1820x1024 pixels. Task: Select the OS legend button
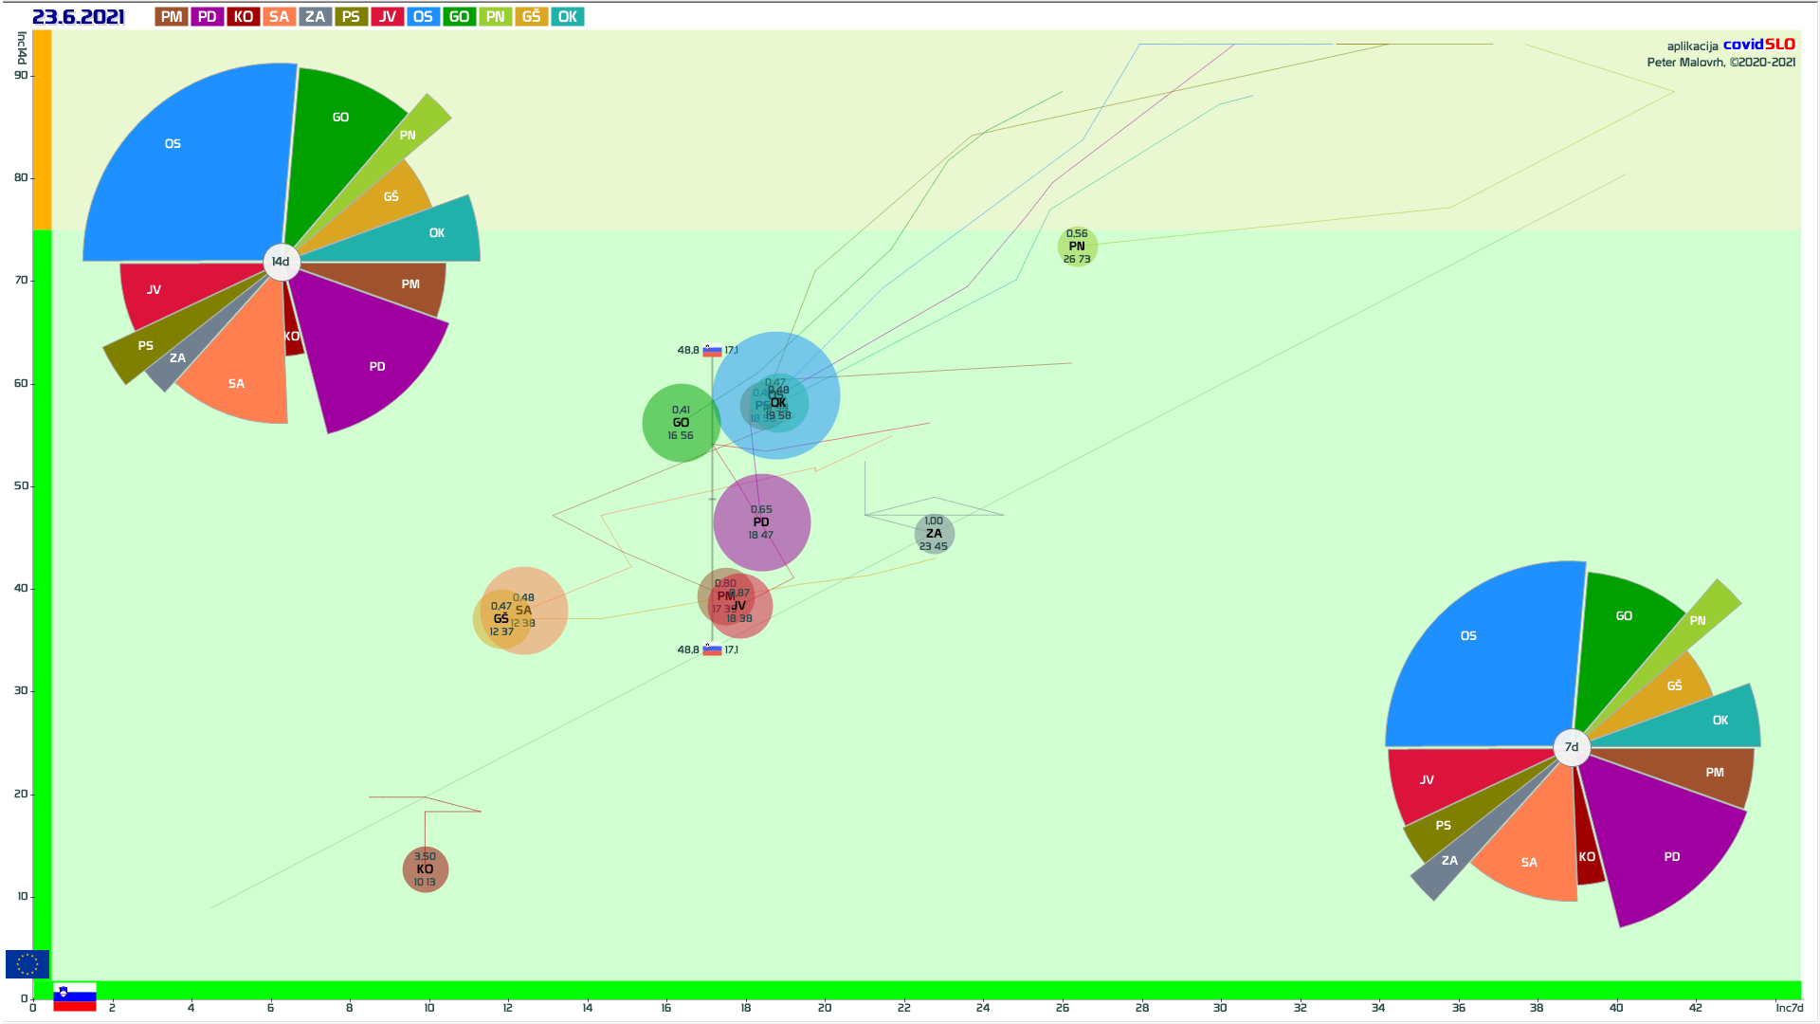click(423, 16)
